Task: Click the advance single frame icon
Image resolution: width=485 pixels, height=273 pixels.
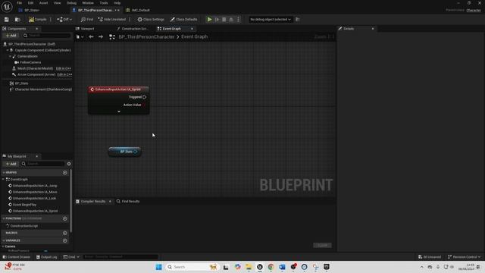Action: point(217,19)
